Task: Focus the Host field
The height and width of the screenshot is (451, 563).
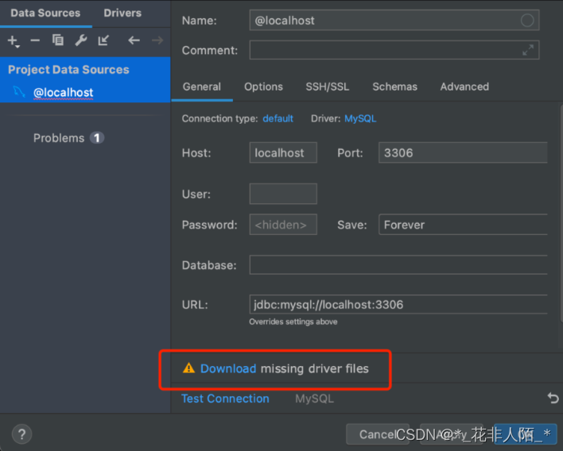Action: tap(283, 152)
